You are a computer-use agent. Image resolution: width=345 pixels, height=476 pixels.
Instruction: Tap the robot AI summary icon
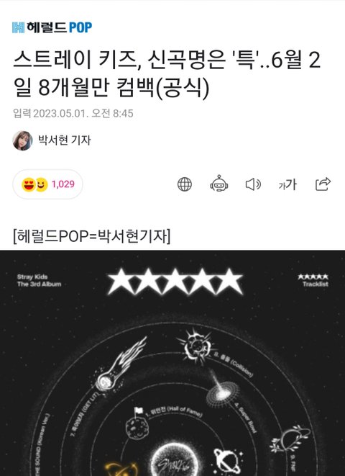point(219,183)
